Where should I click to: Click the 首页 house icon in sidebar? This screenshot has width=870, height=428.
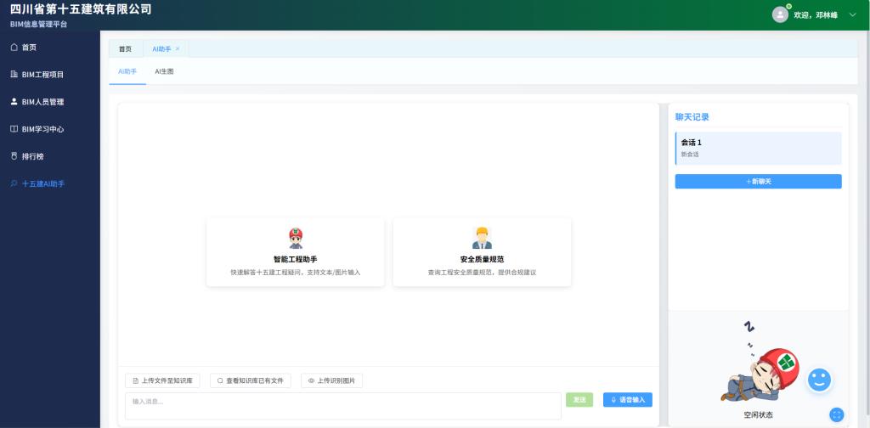pyautogui.click(x=14, y=48)
